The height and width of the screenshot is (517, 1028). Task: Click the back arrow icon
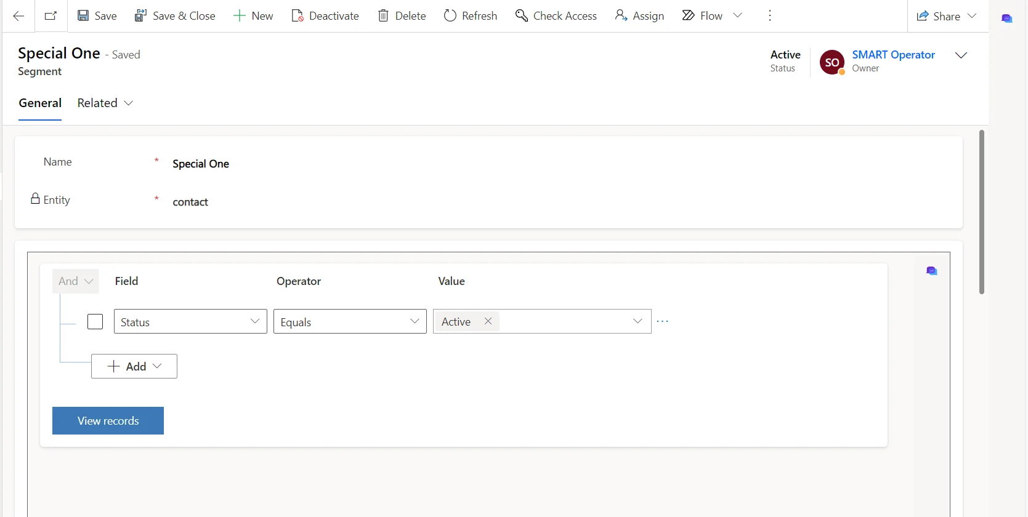point(18,16)
